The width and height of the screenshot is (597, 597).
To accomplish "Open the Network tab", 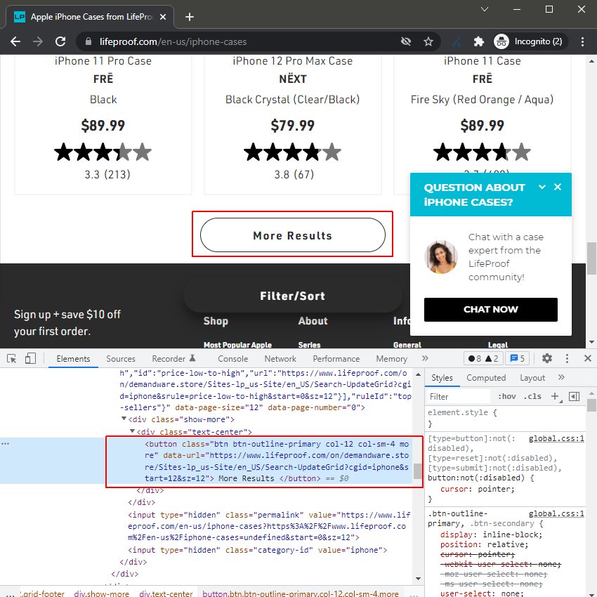I will coord(280,359).
